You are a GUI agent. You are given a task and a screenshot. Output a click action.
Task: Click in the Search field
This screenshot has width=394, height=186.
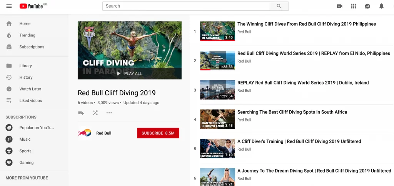point(186,6)
